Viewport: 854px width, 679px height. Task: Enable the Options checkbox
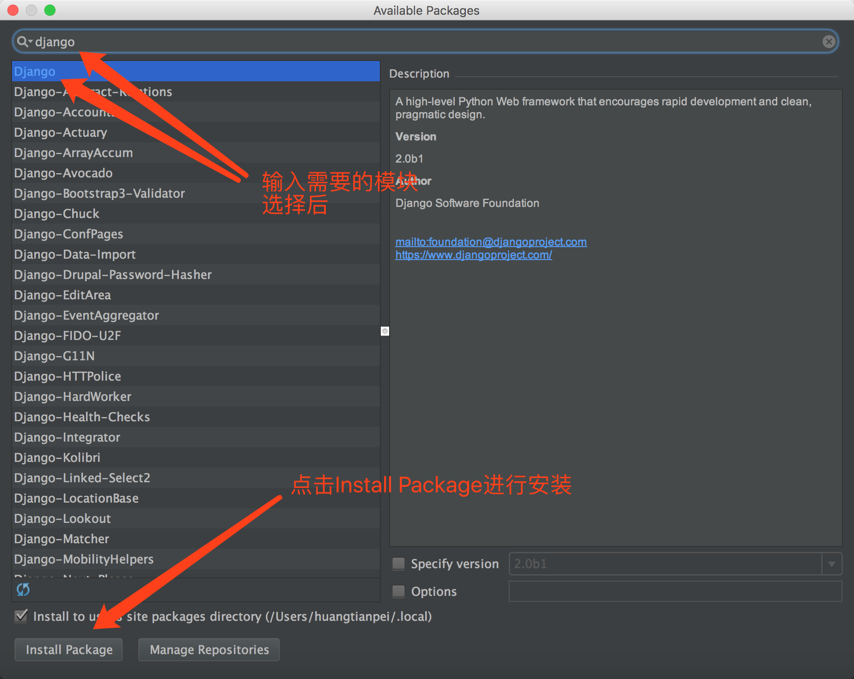[398, 591]
